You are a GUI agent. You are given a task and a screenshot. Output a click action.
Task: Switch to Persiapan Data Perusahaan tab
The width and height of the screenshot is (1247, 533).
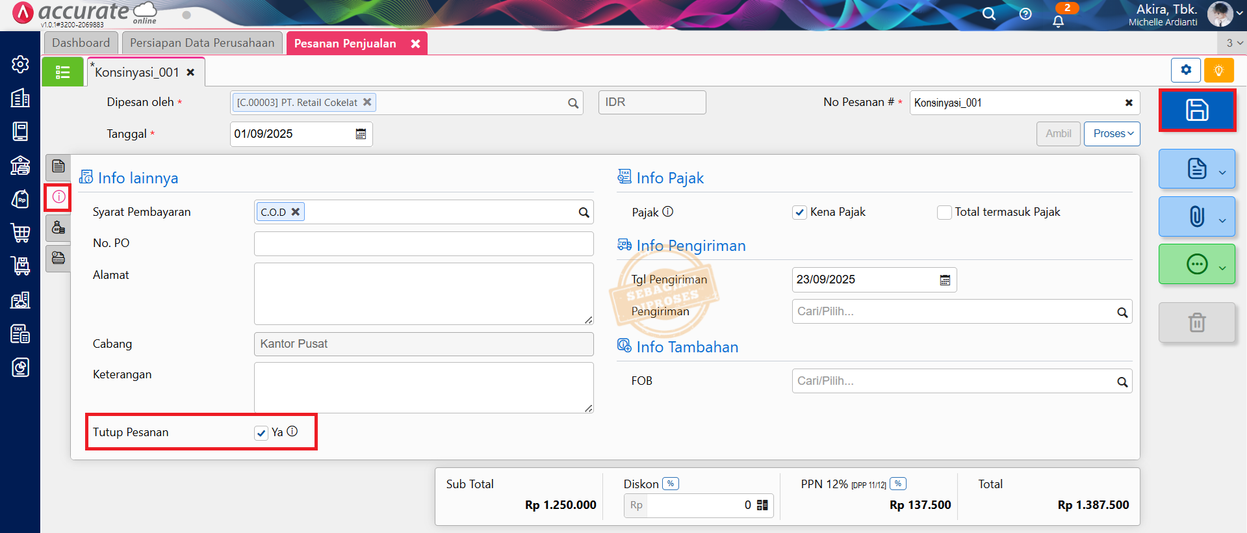click(x=202, y=43)
